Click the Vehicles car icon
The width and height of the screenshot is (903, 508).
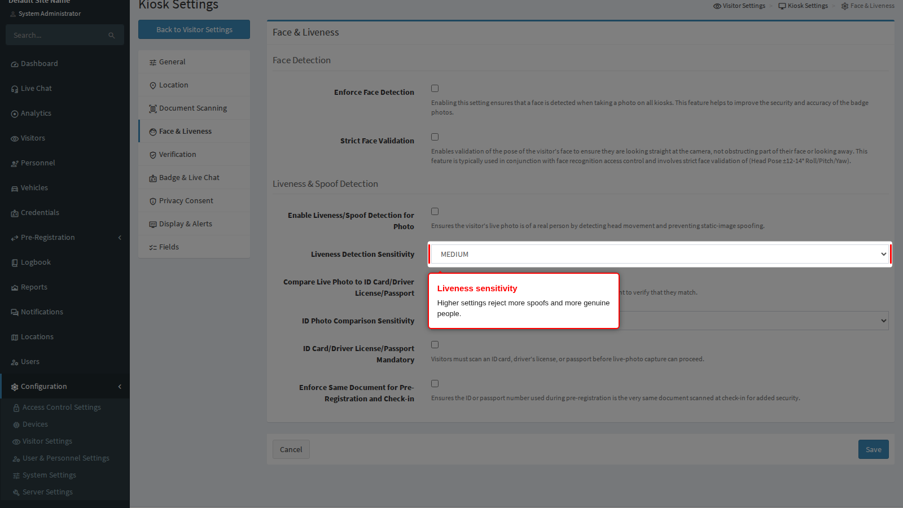pyautogui.click(x=15, y=189)
